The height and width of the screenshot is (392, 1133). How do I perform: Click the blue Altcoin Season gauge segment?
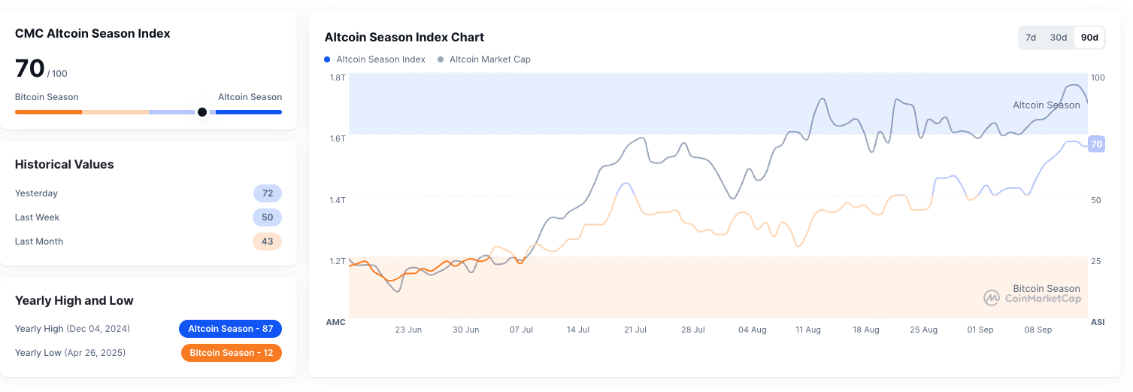(x=248, y=112)
